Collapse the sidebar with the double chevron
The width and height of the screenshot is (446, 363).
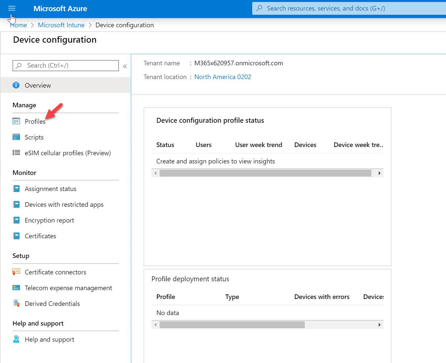tap(125, 66)
